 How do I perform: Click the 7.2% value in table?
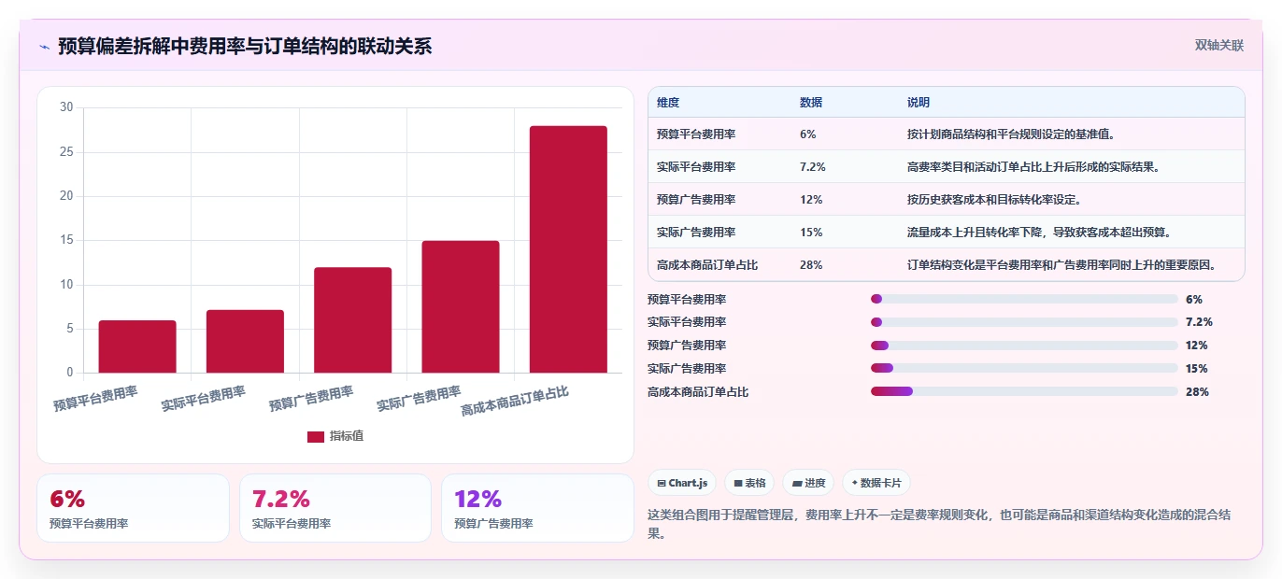tap(813, 167)
